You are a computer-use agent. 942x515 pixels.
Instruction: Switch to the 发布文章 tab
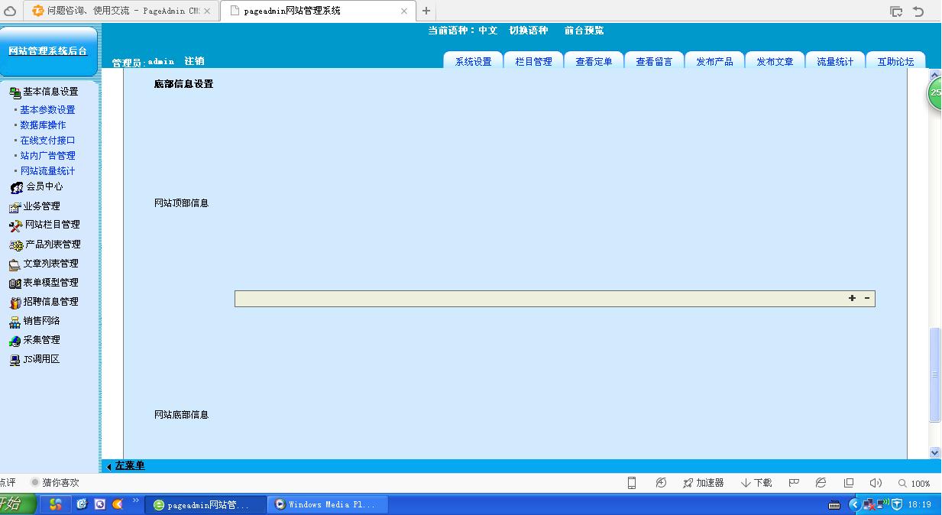[775, 61]
